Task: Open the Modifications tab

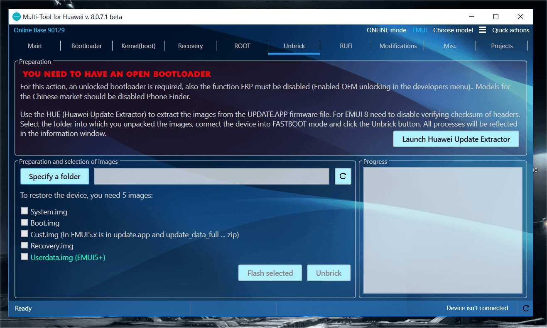Action: (398, 46)
